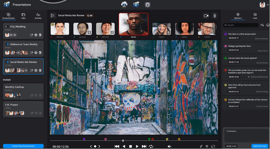Switch off the Melbourne Team Weekly toggle
Image resolution: width=270 pixels, height=149 pixels.
[x=7, y=44]
